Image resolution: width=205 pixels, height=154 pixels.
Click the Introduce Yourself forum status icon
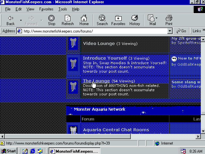(x=73, y=64)
